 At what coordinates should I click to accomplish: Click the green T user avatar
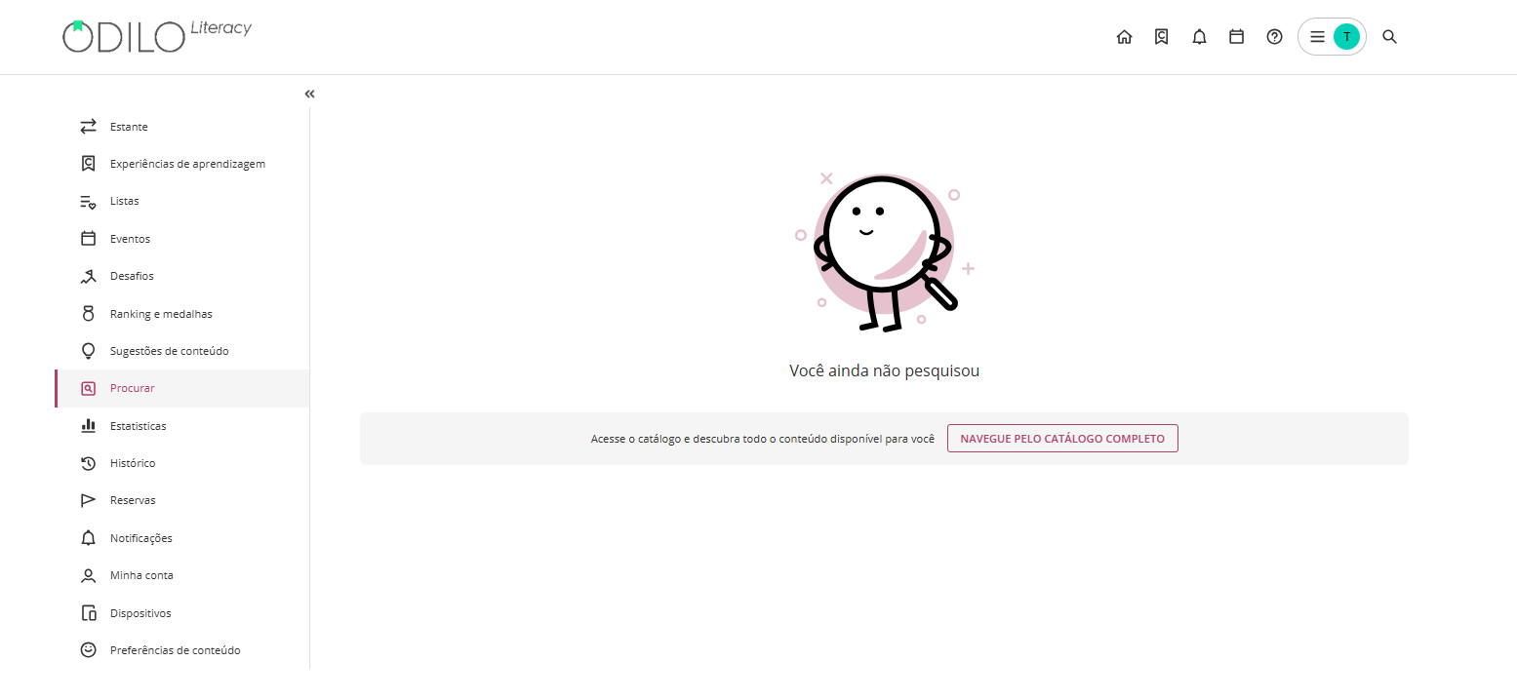[x=1346, y=37]
